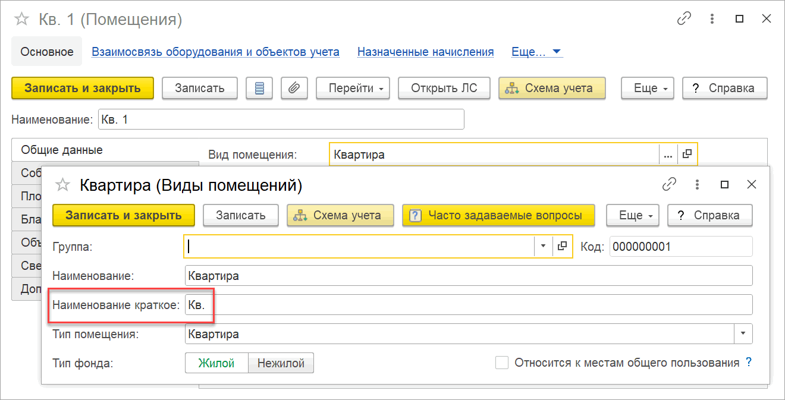785x400 pixels.
Task: Open attached files paperclip icon
Action: point(294,89)
